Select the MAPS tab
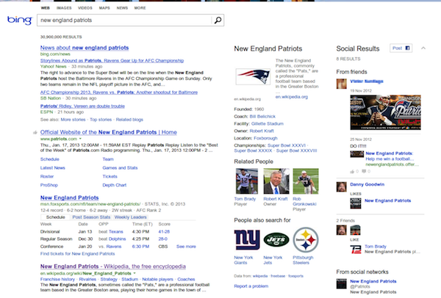441x298 pixels. [x=104, y=8]
